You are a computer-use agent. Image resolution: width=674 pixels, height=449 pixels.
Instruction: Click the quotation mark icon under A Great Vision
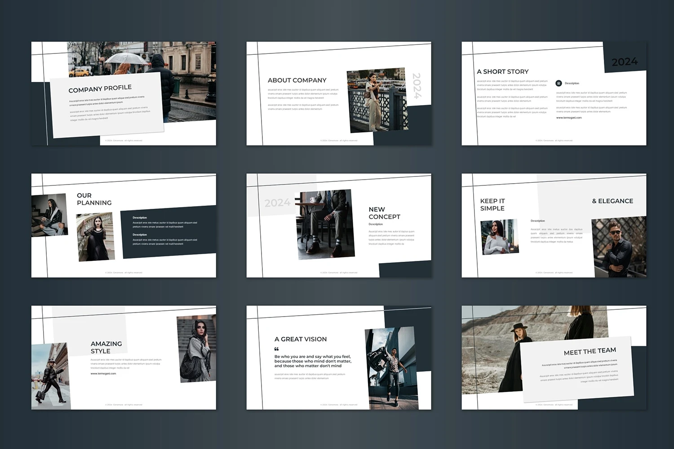click(277, 349)
